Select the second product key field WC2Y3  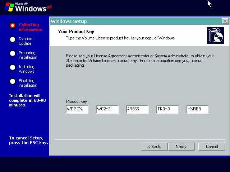[107, 109]
